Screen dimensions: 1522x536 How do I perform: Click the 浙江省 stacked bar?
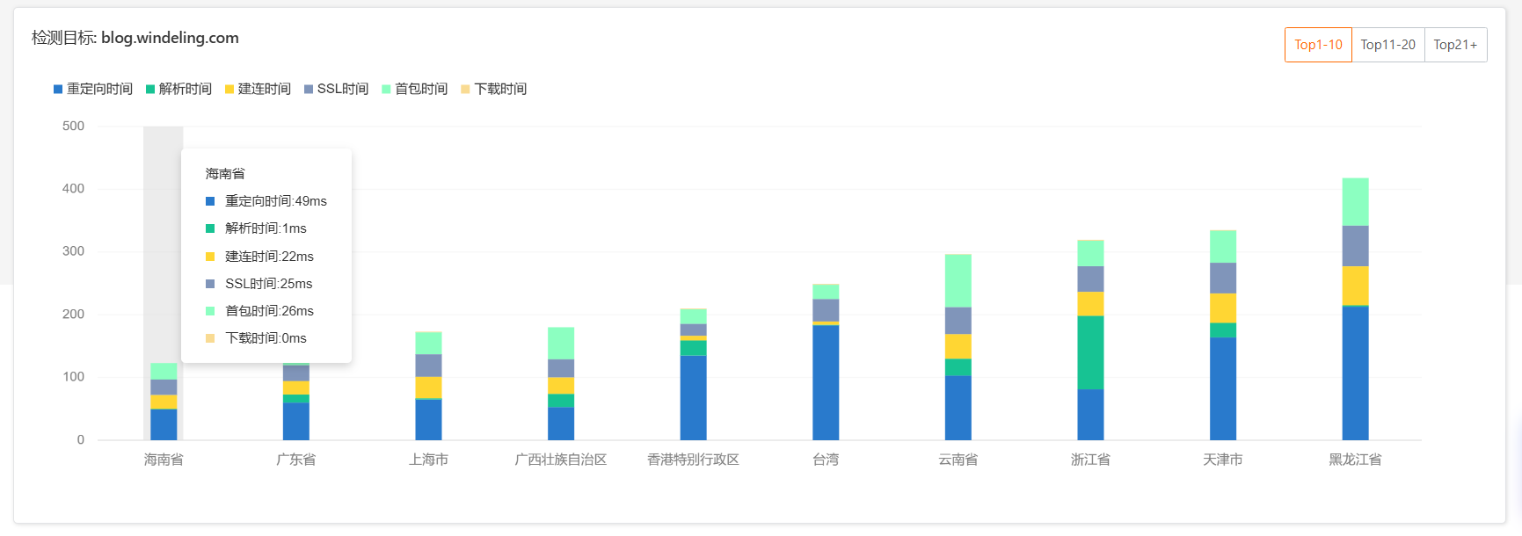pos(1090,340)
